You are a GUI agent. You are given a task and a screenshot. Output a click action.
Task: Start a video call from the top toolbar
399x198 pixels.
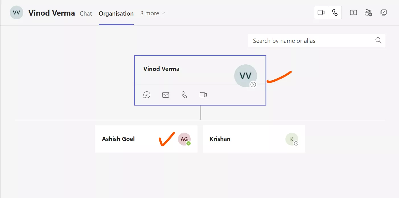coord(321,12)
